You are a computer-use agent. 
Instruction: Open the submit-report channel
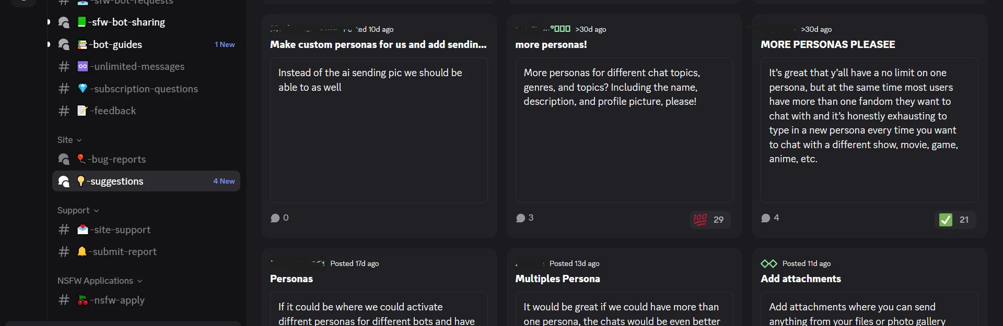124,251
